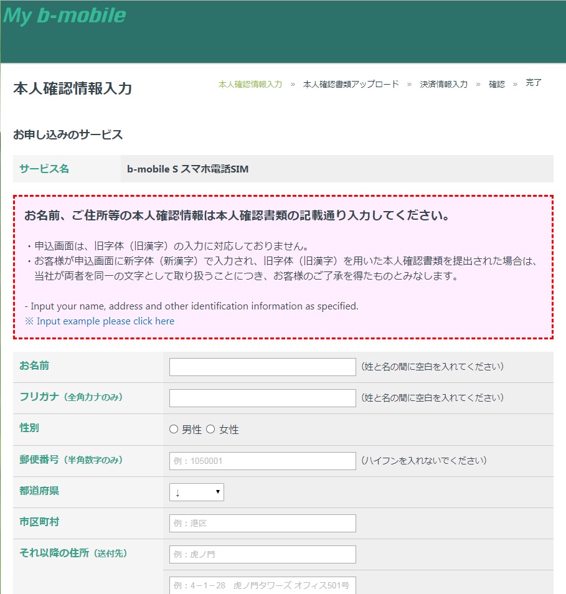Screen dimensions: 566x594
Task: Click the address field with 虎ノ門 placeholder
Action: coord(263,554)
